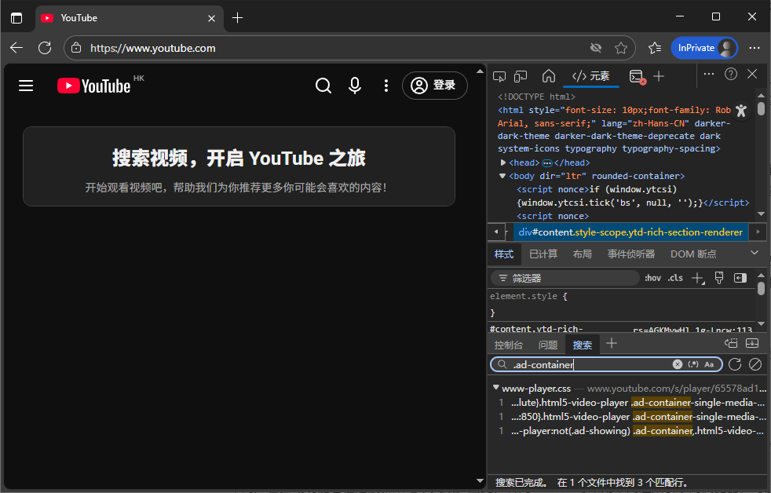Clear the DevTools search with the cancel icon
The image size is (771, 493).
click(x=678, y=363)
